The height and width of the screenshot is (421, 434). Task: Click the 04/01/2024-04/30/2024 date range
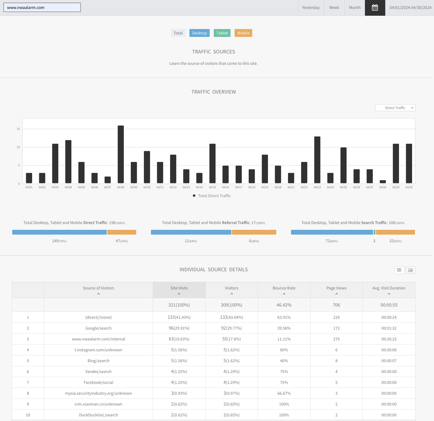pyautogui.click(x=410, y=8)
